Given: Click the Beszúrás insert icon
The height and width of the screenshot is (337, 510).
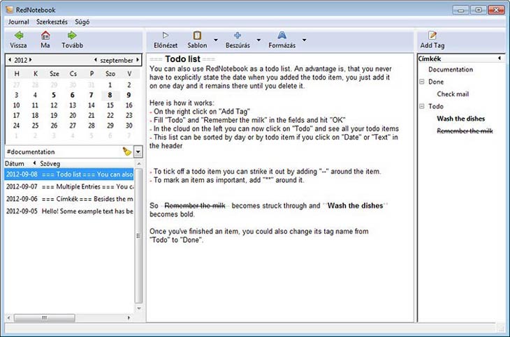Looking at the screenshot, I should pyautogui.click(x=238, y=36).
